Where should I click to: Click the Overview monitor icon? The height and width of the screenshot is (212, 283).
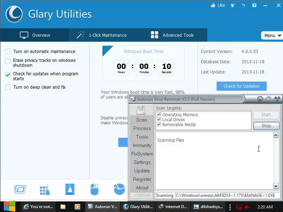coord(24,35)
